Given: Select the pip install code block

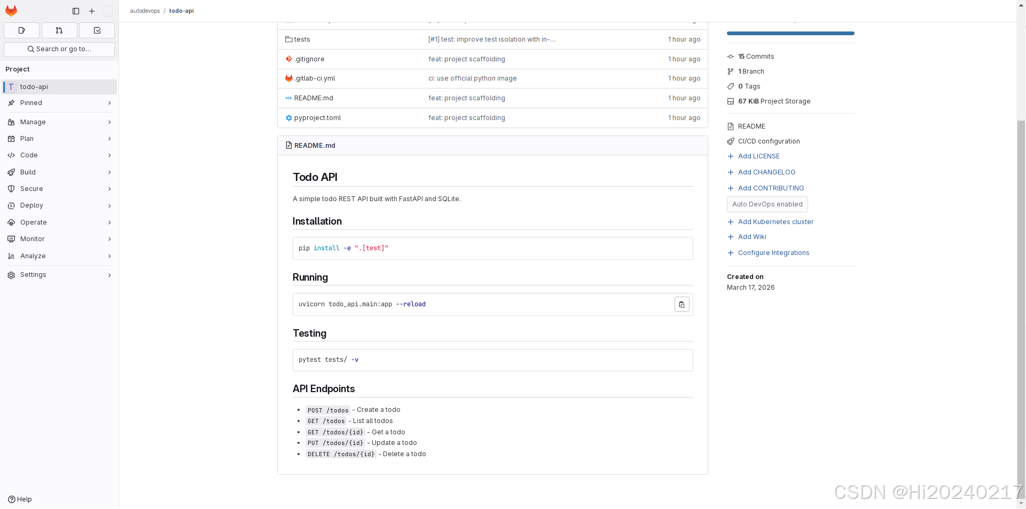Looking at the screenshot, I should 492,249.
